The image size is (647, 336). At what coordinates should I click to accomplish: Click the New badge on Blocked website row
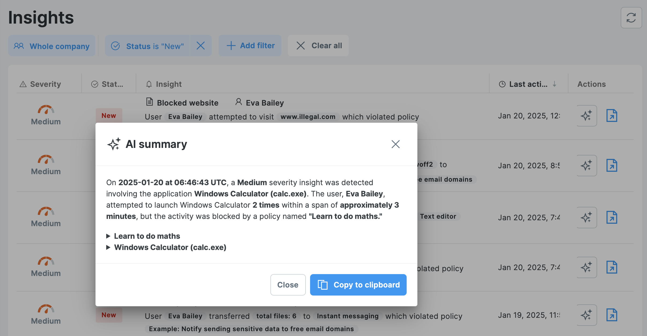tap(109, 116)
